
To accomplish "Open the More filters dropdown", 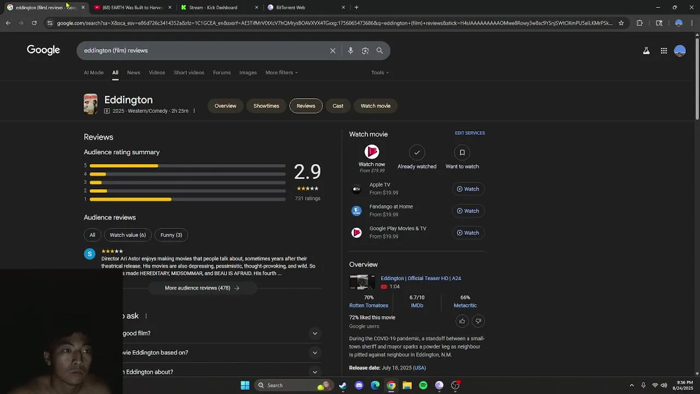I will coord(282,73).
